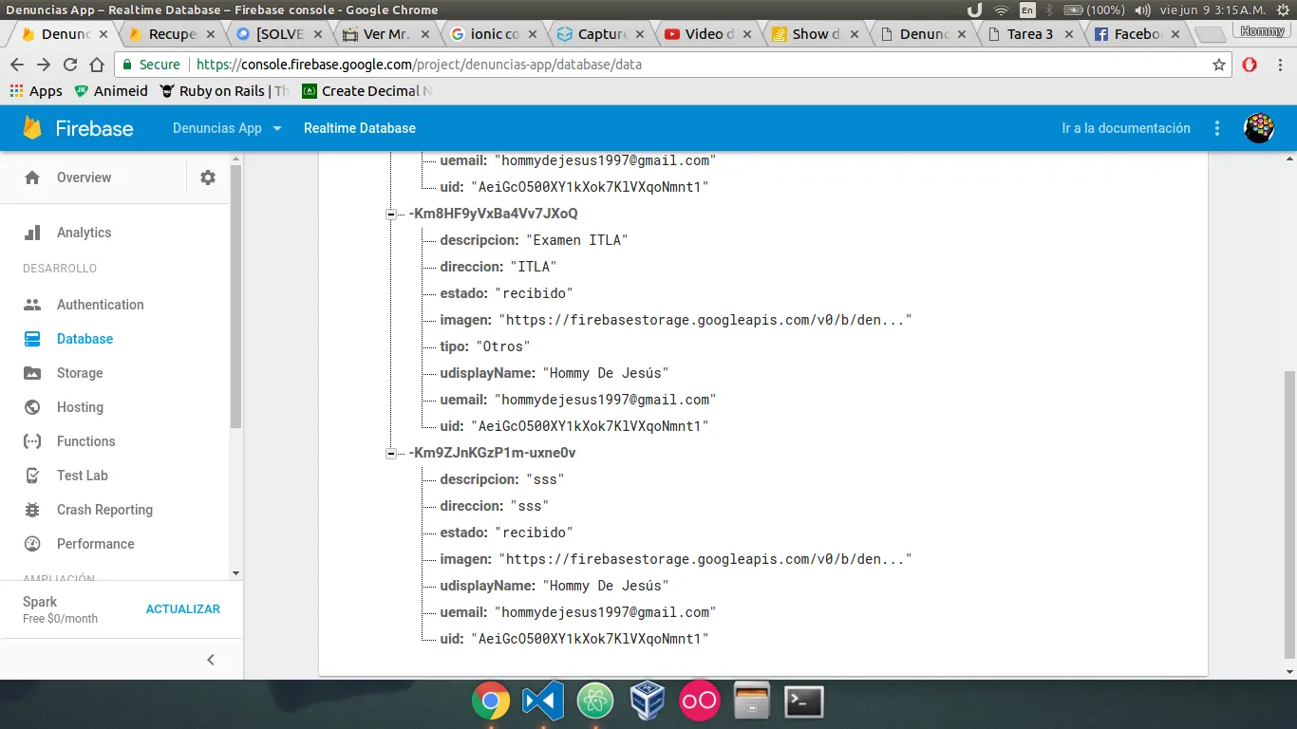Click the ACTUALIZAR upgrade button
The width and height of the screenshot is (1297, 729).
[x=183, y=609]
